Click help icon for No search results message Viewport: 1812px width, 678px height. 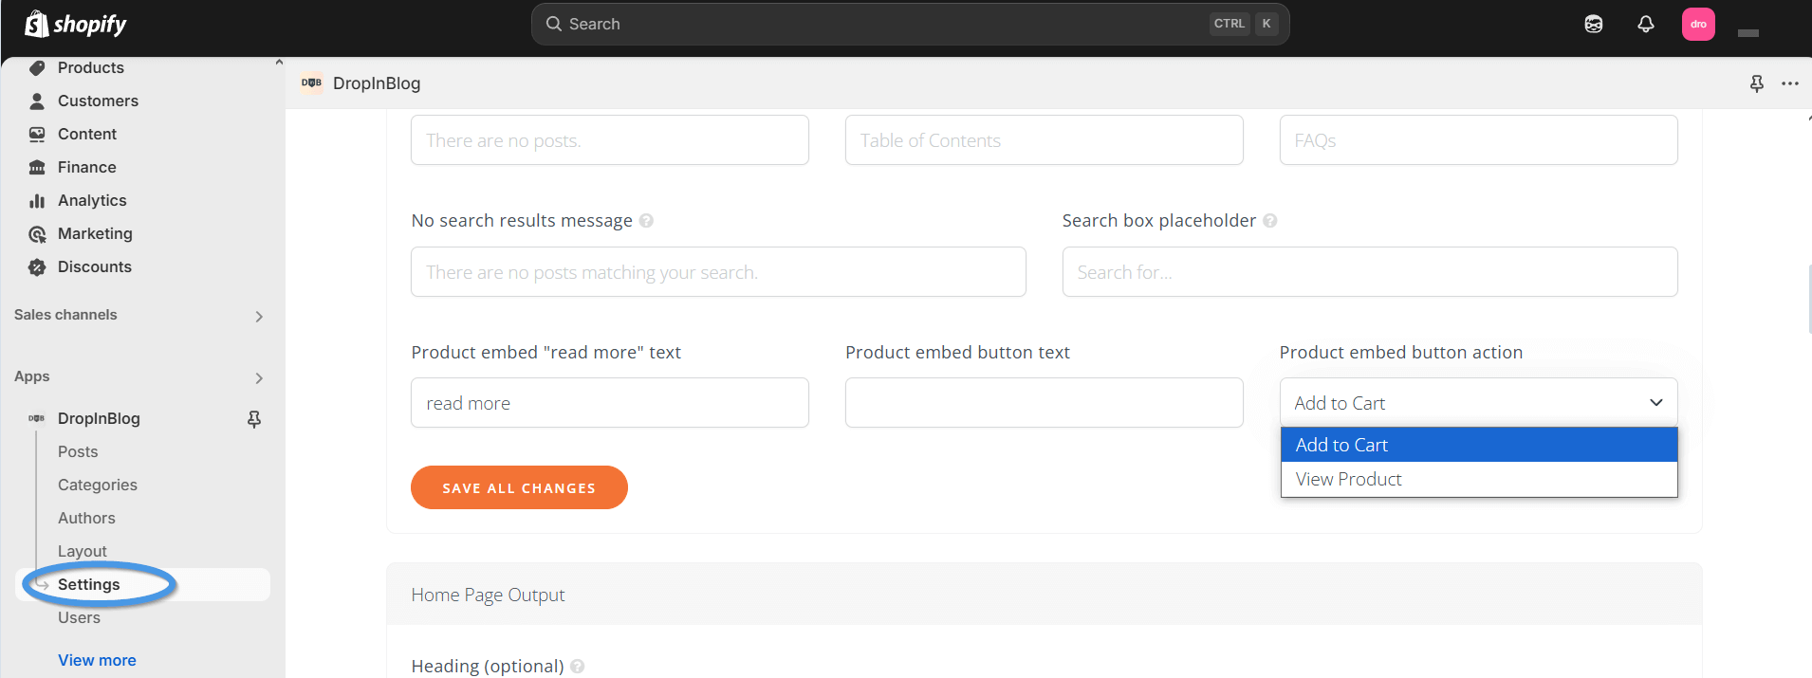coord(646,220)
